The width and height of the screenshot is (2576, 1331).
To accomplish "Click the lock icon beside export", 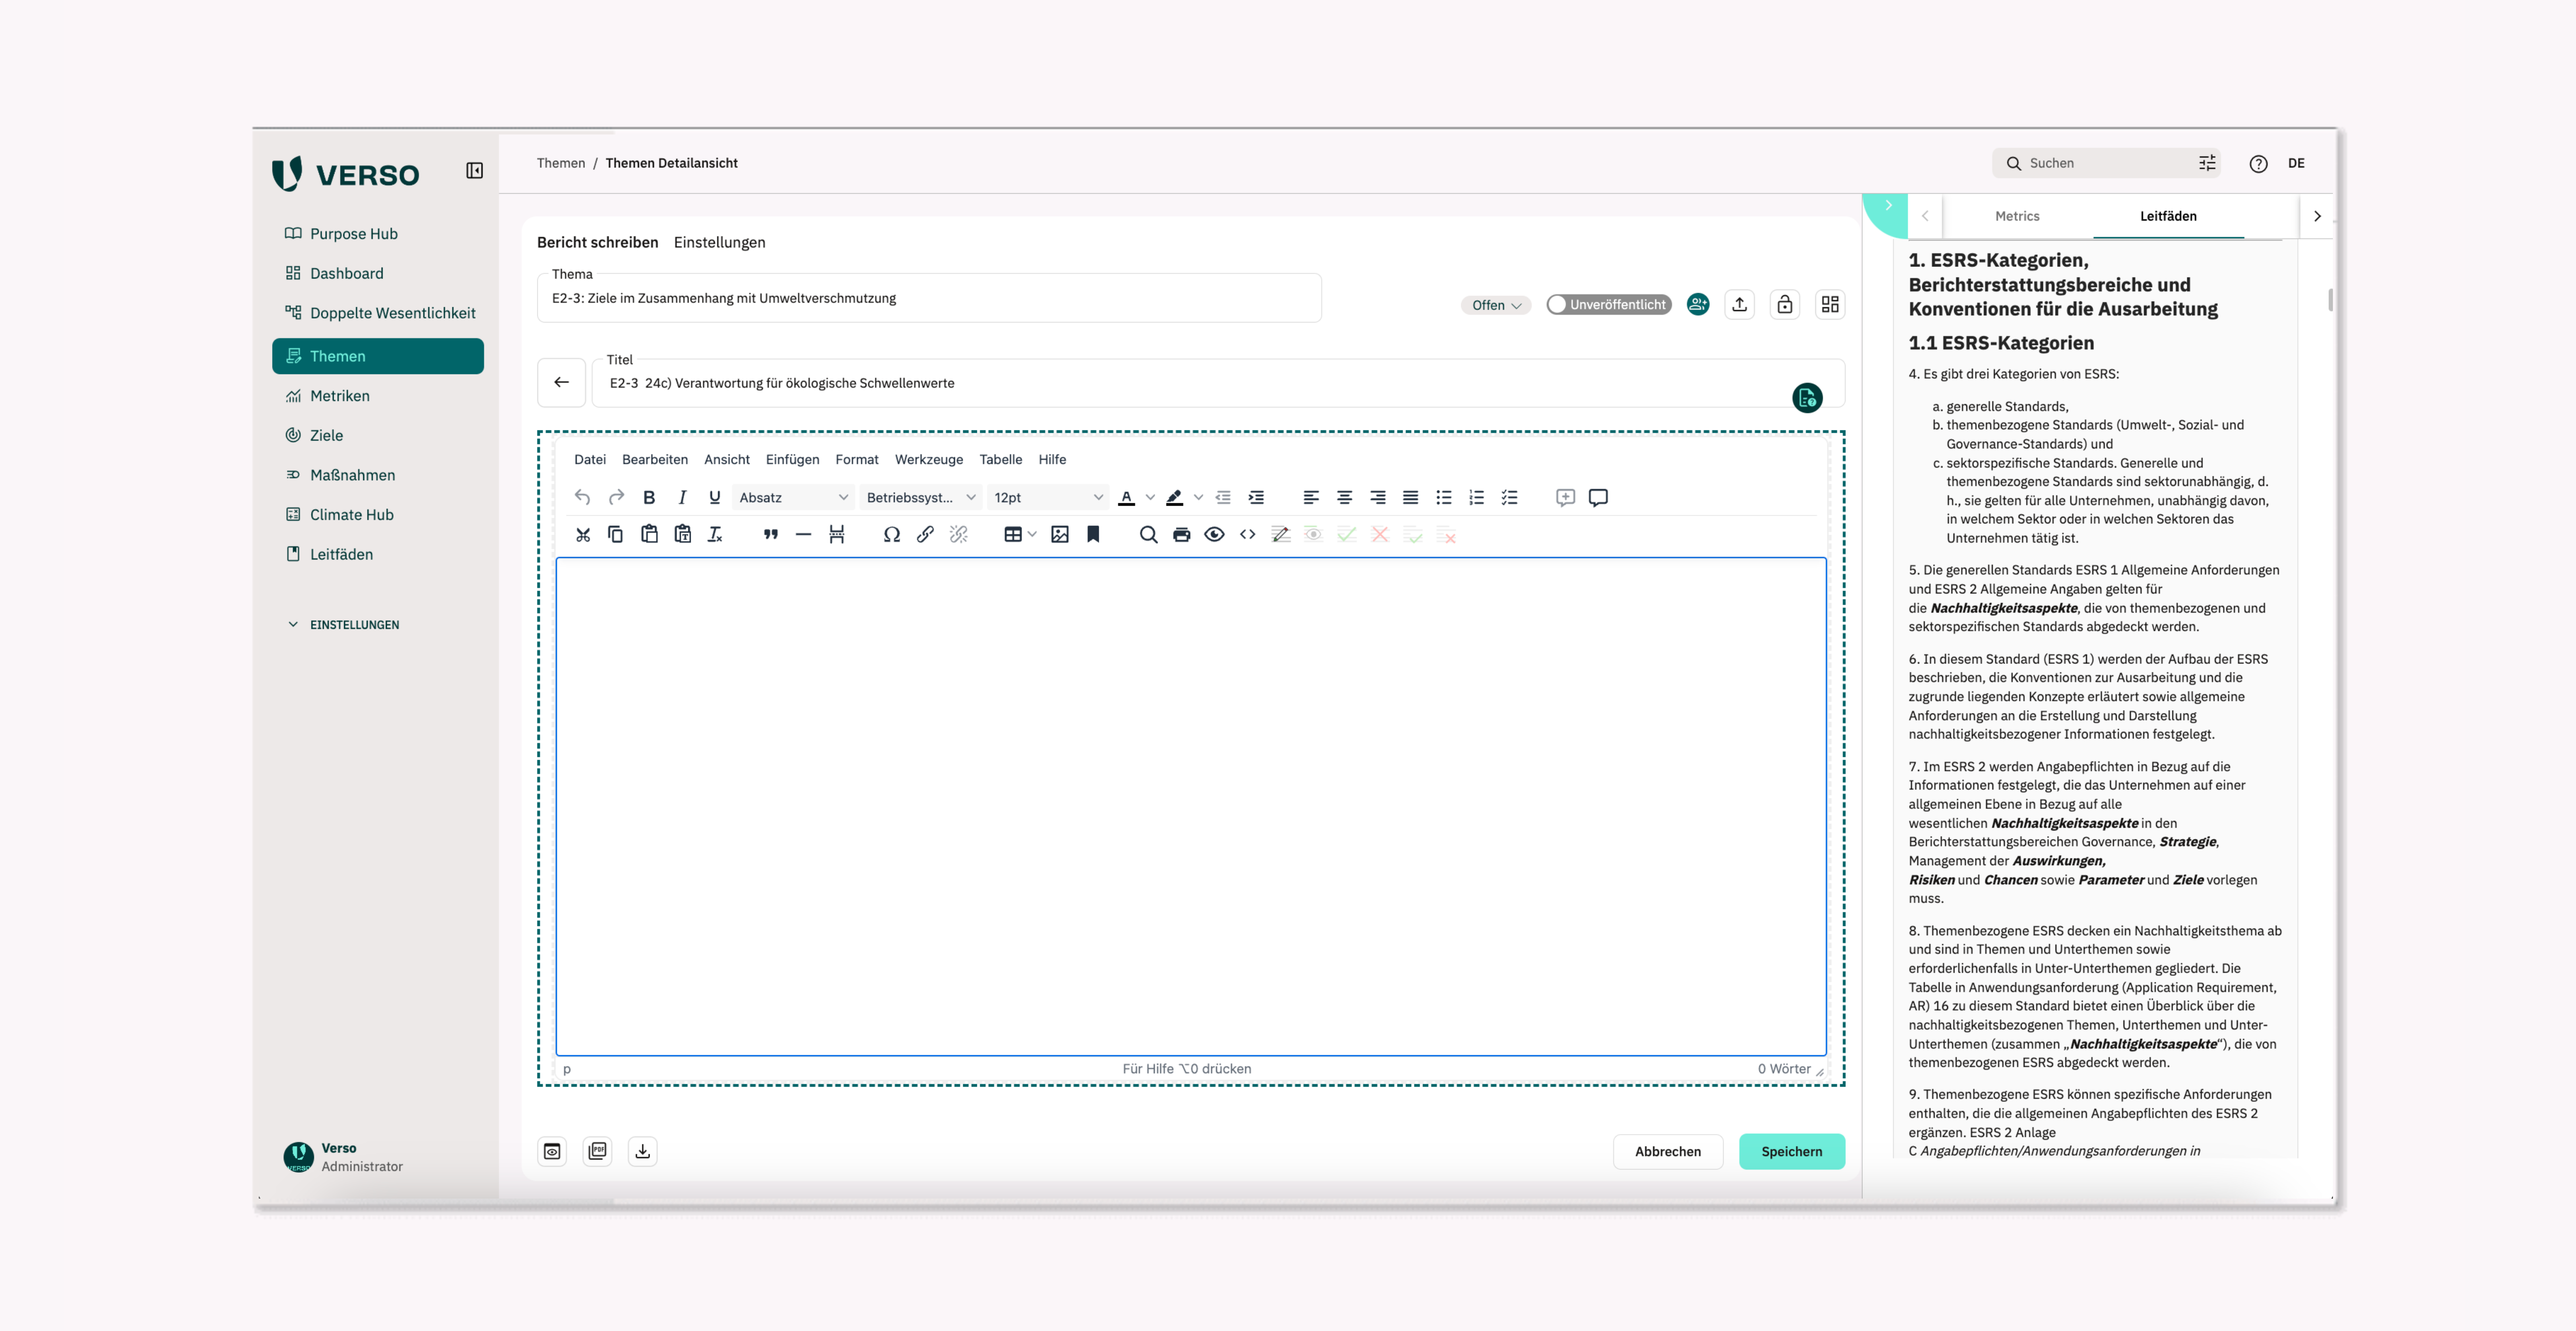I will point(1785,304).
